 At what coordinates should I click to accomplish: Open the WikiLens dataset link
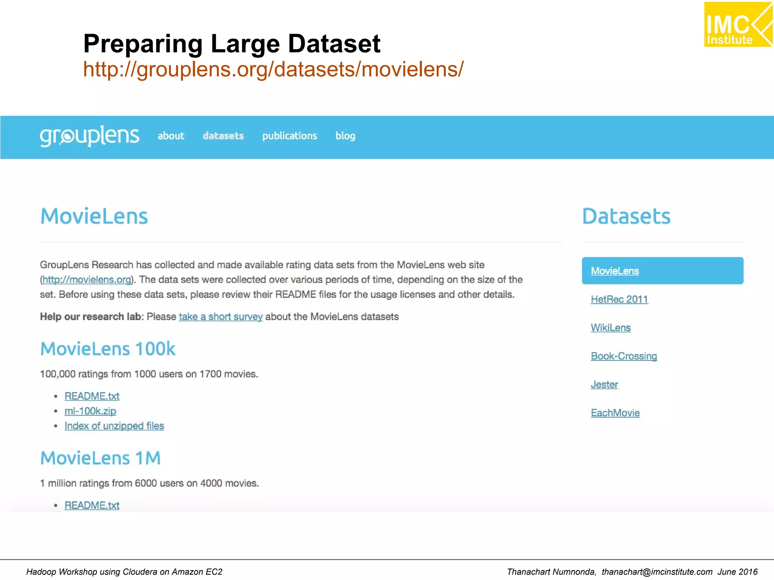(611, 328)
